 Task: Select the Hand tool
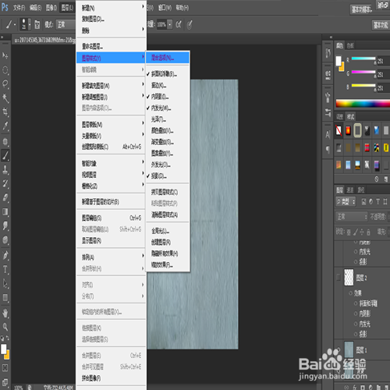pos(5,313)
